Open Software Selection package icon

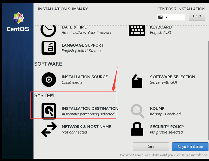[x=137, y=81]
